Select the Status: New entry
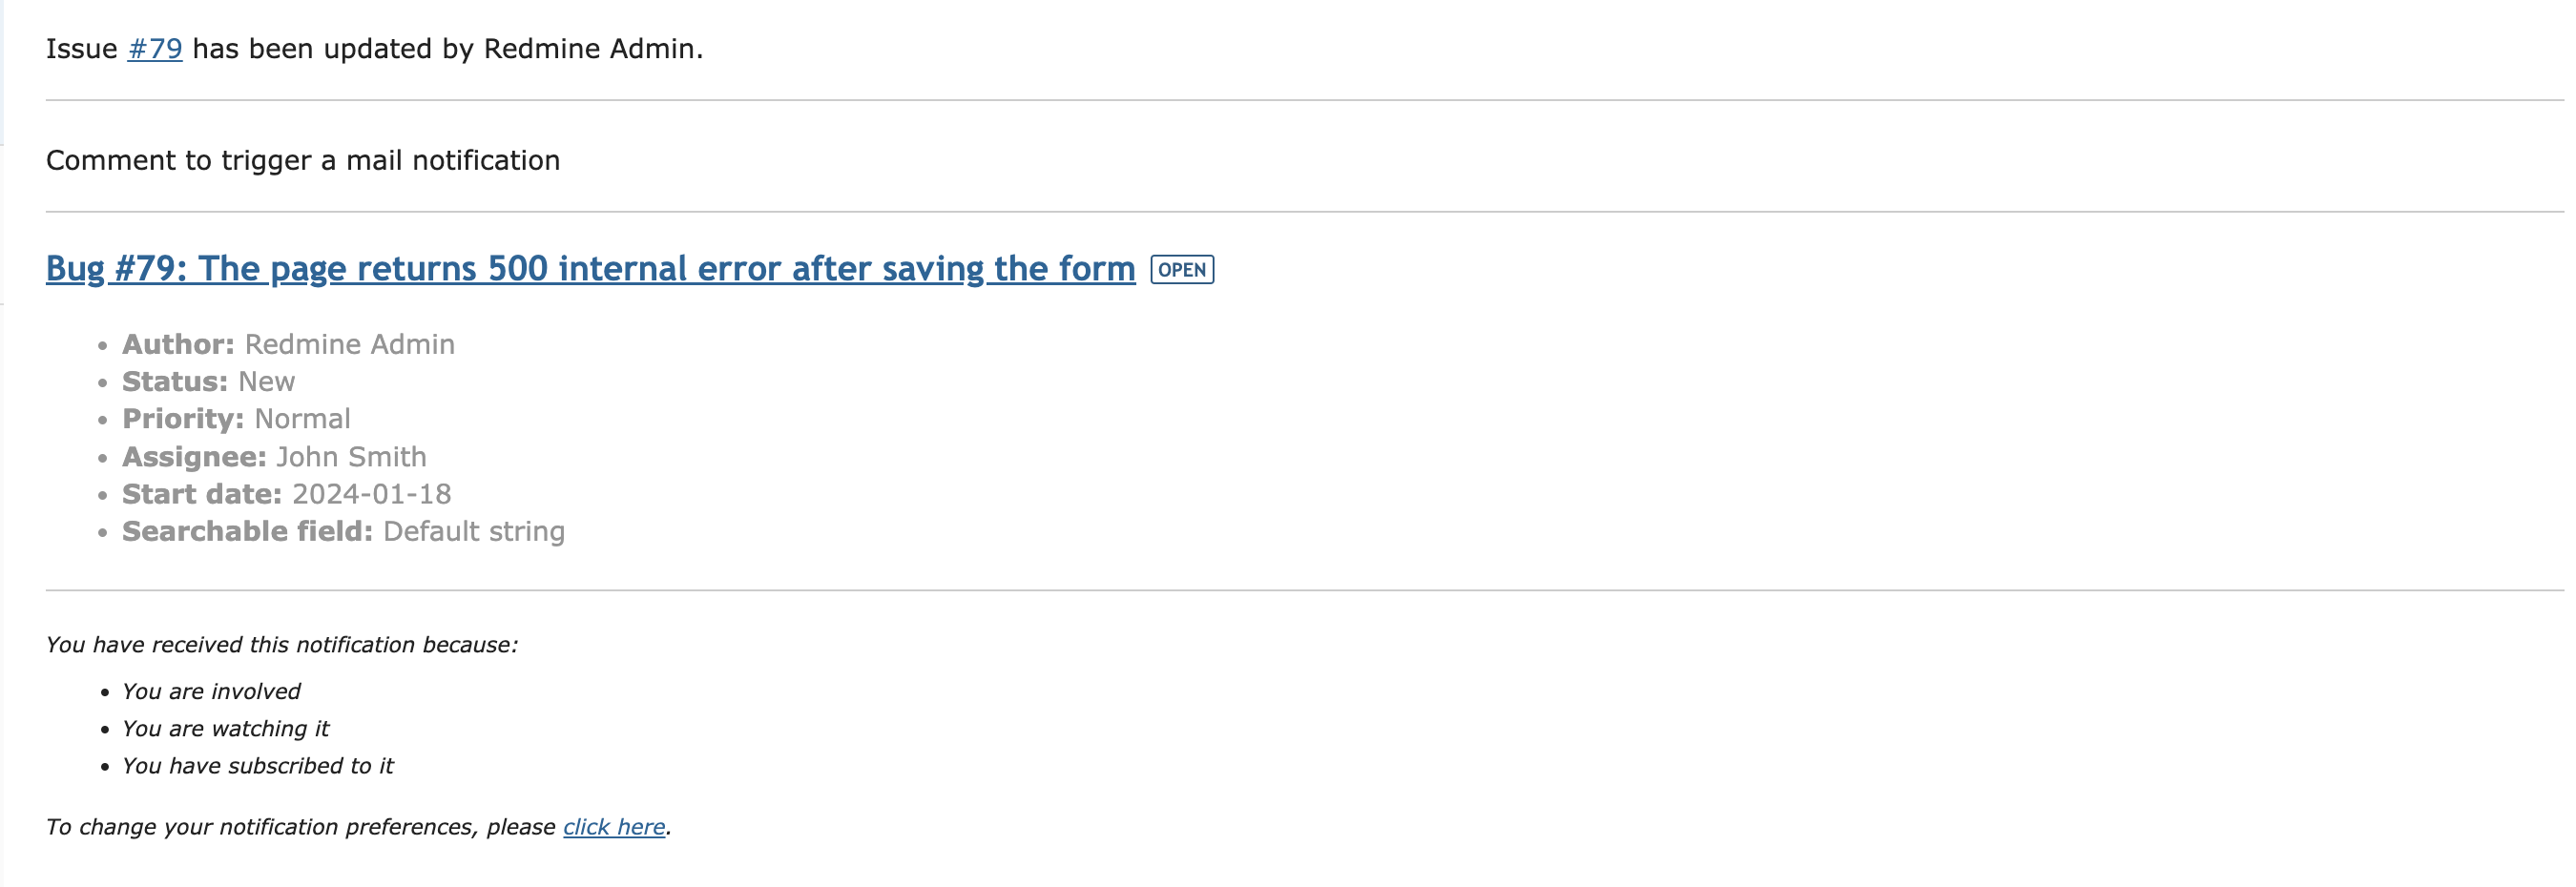Viewport: 2576px width, 887px height. (x=208, y=381)
